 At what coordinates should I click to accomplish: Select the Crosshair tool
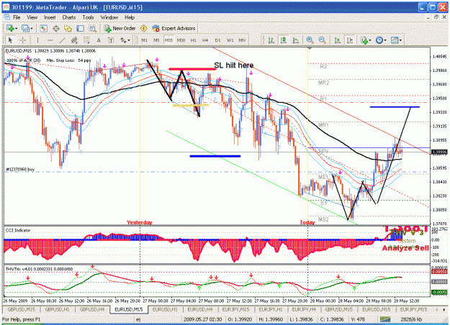tap(23, 40)
